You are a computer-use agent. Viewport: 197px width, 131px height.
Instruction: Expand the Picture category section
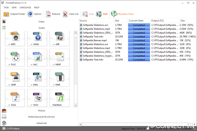pos(41,111)
